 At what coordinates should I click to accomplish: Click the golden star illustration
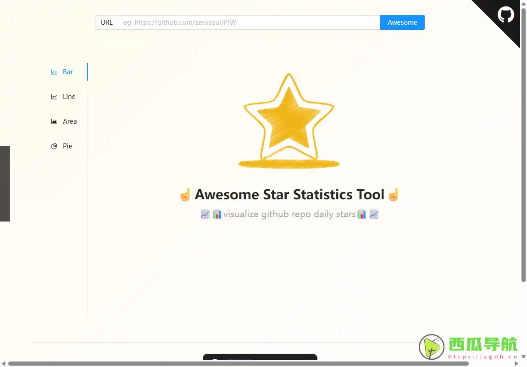pos(288,119)
